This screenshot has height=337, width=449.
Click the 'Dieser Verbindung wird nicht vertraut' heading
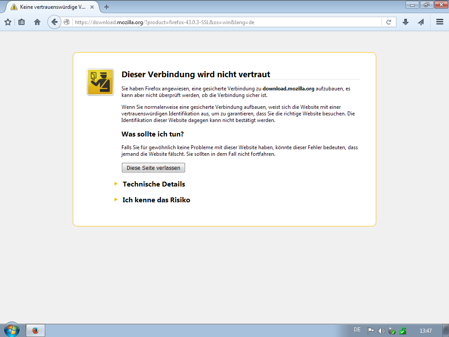(196, 74)
